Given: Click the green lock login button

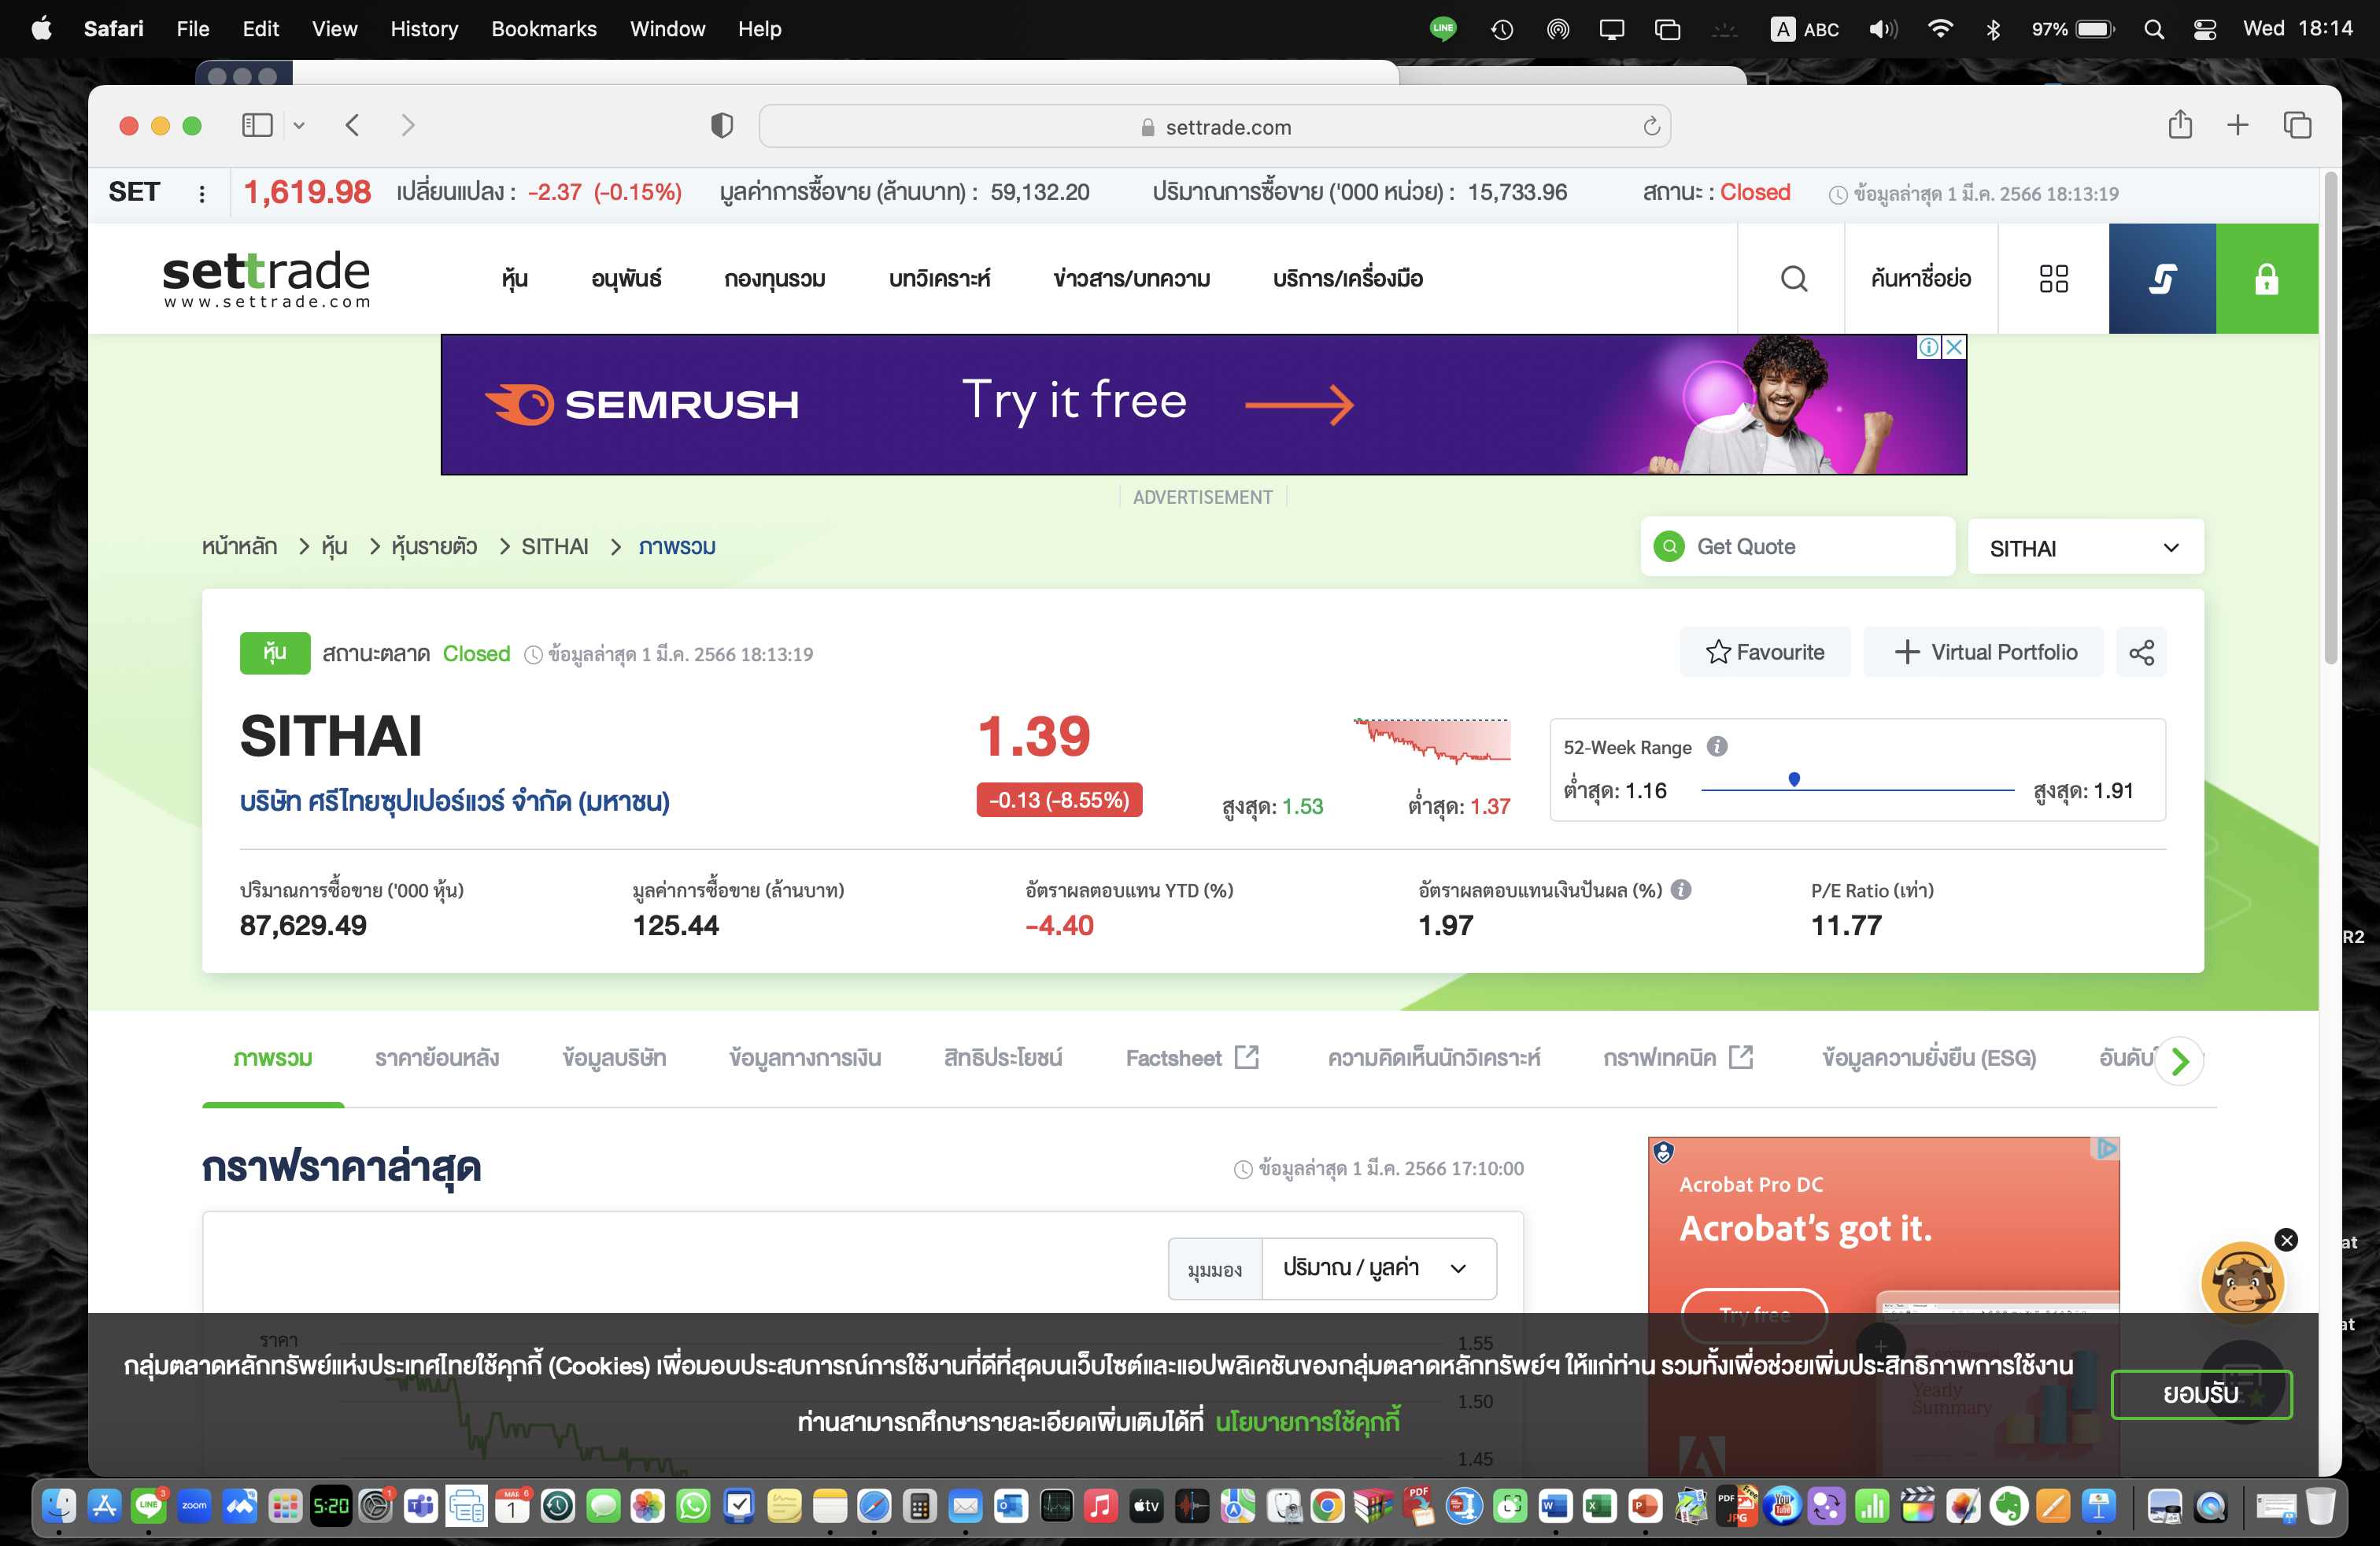Looking at the screenshot, I should pyautogui.click(x=2266, y=279).
